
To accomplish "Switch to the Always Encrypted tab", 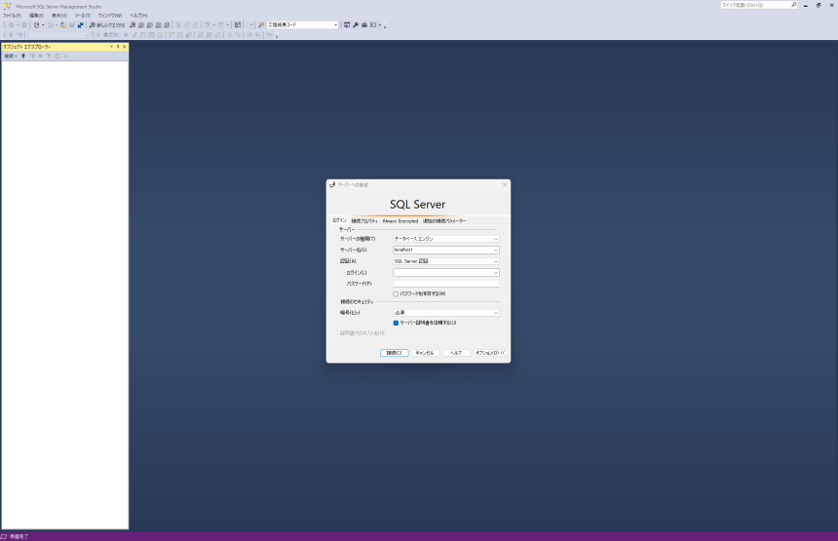I will [x=400, y=221].
